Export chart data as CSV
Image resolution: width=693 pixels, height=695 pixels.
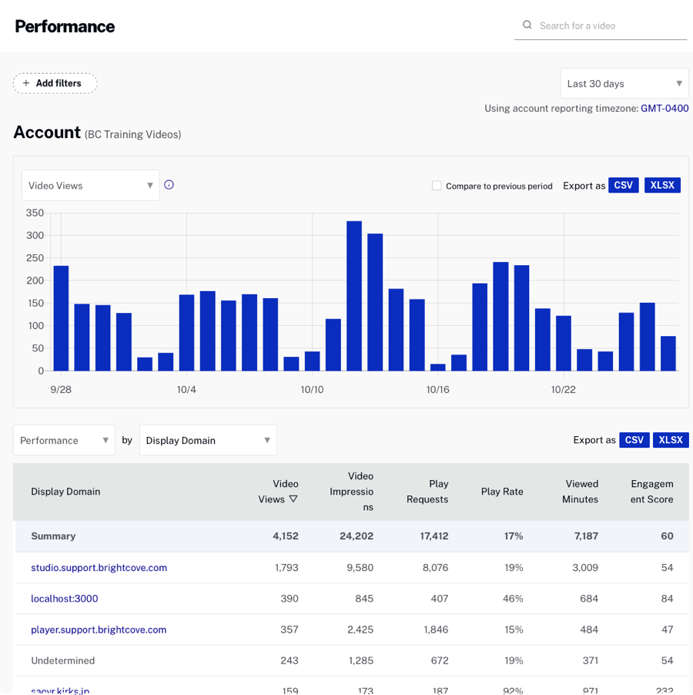624,185
